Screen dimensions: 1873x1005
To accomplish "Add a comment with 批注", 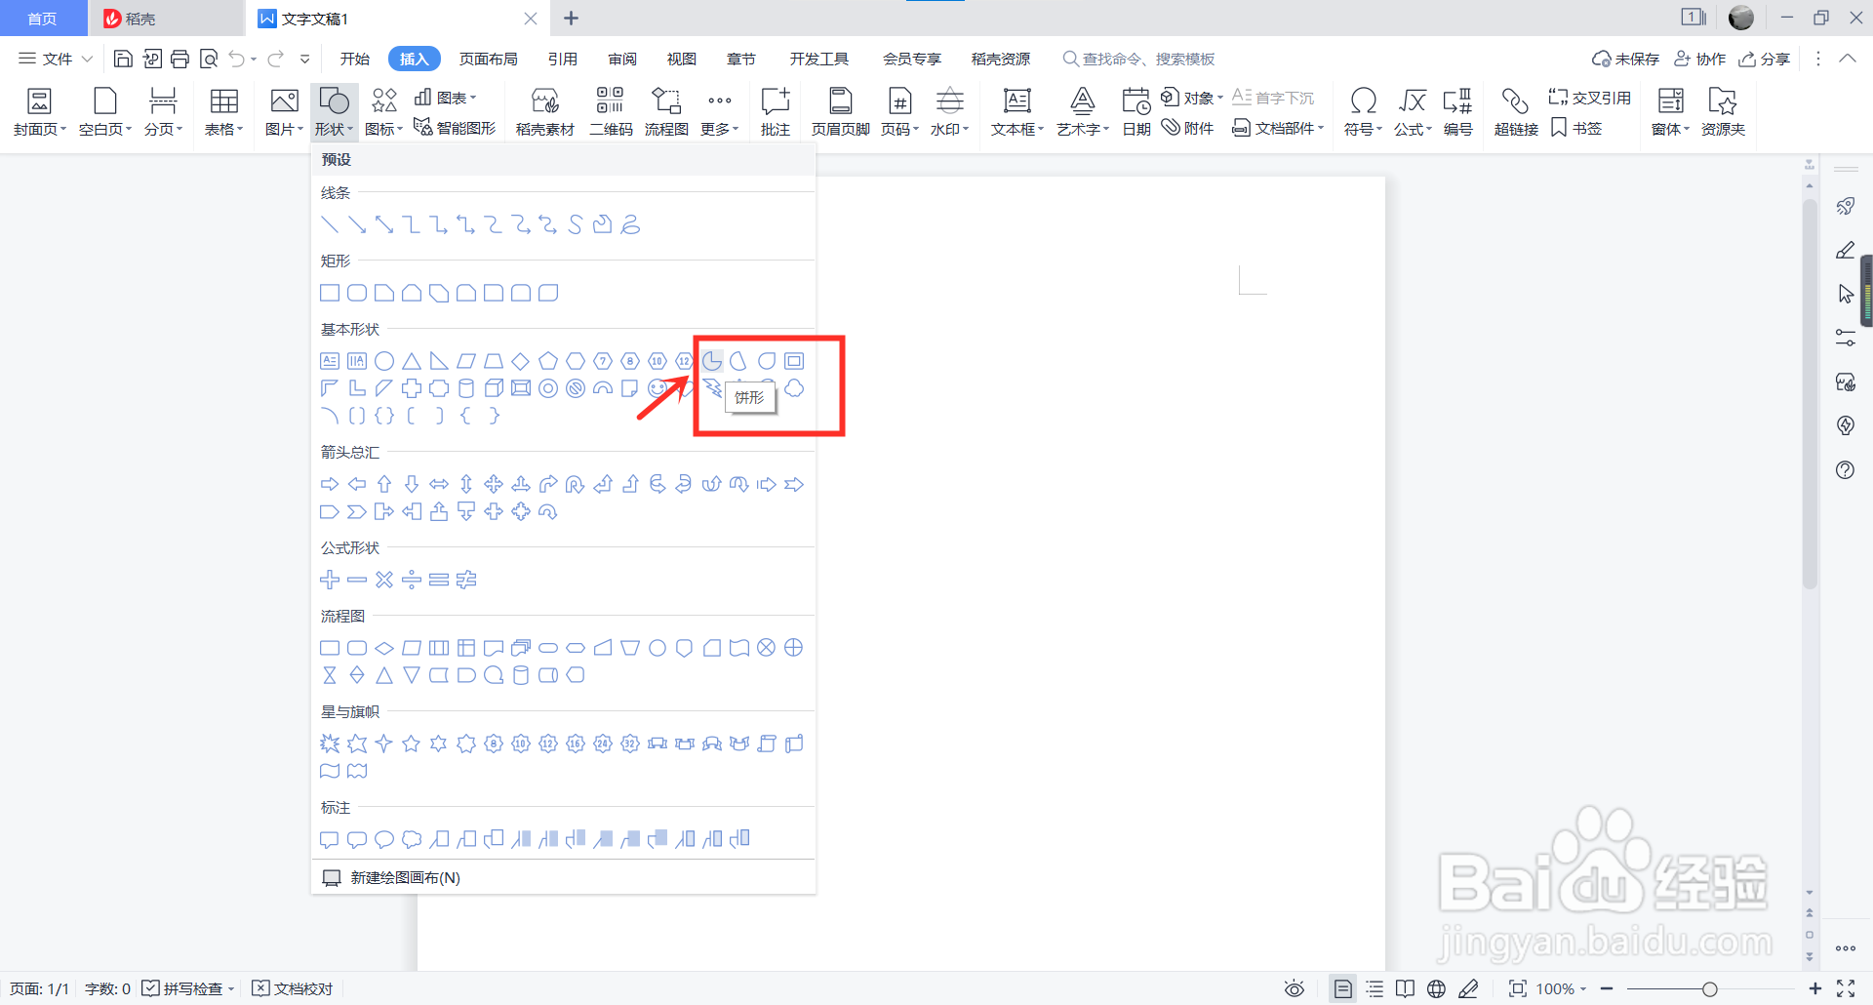I will pos(776,111).
